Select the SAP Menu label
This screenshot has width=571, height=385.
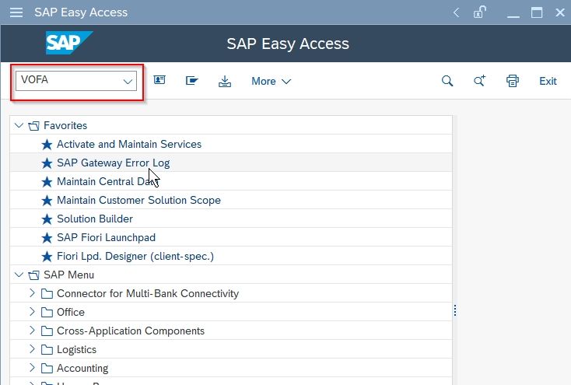coord(68,275)
